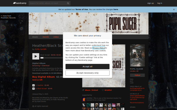Click the arrellian supporter name
The width and height of the screenshot is (177, 110).
coord(89,98)
